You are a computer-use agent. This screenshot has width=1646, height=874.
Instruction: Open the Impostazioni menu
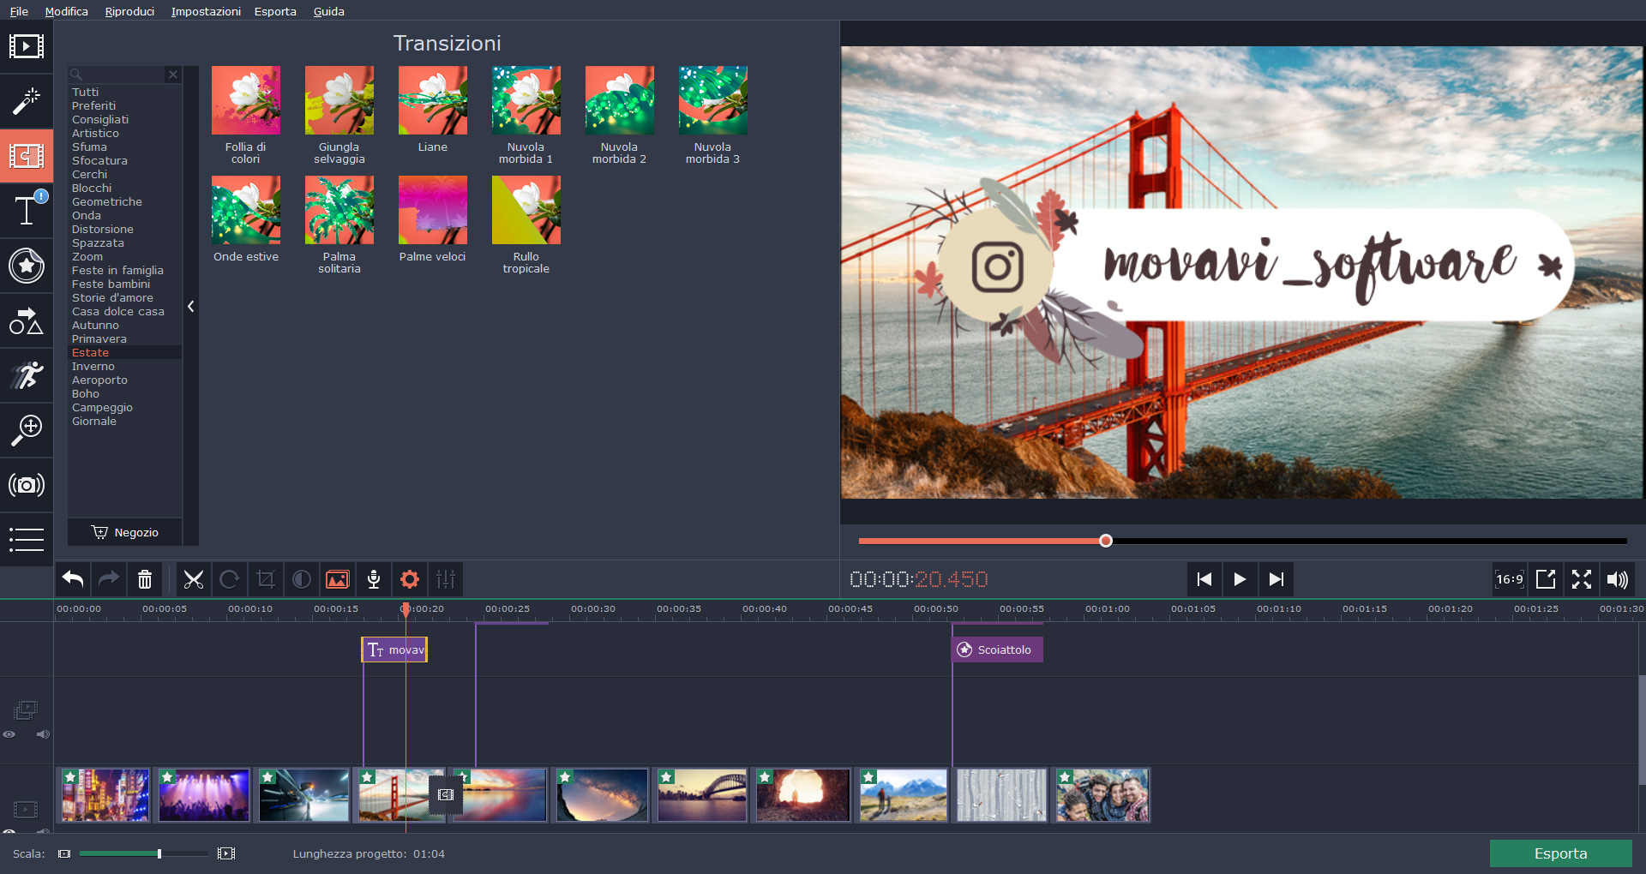point(206,11)
